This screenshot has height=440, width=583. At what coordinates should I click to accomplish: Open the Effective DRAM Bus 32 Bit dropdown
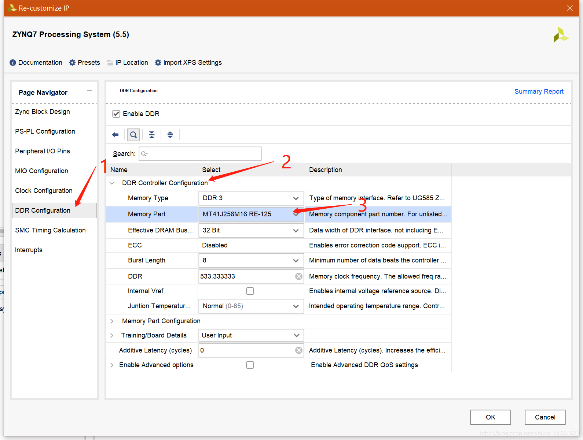tap(251, 230)
